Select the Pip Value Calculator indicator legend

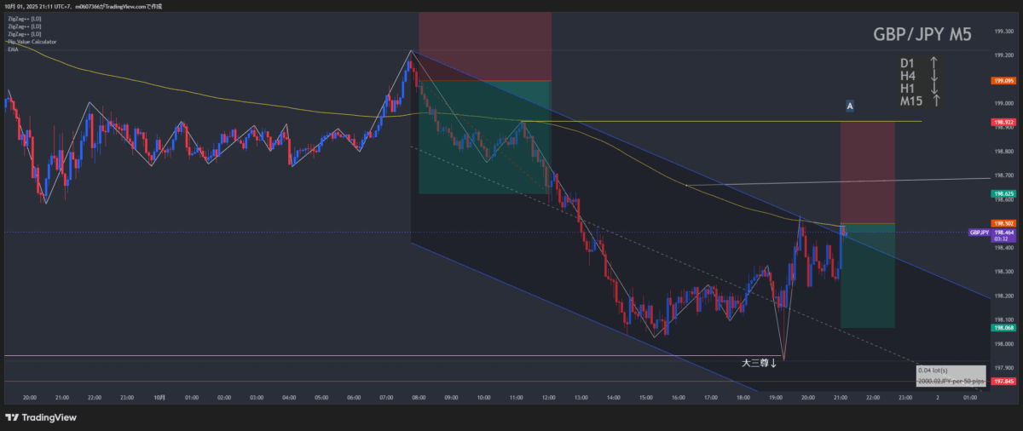point(32,41)
